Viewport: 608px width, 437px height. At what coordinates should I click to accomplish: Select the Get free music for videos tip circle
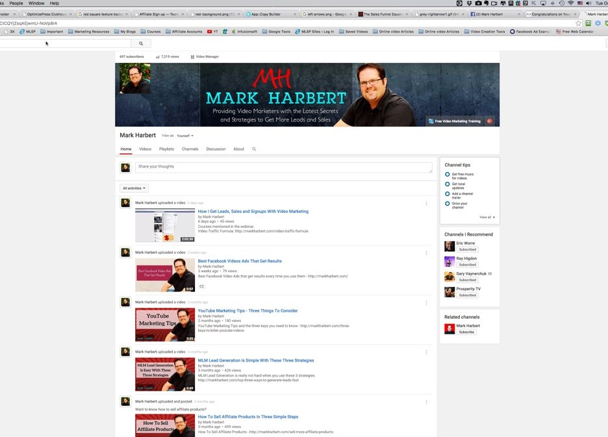coord(447,175)
